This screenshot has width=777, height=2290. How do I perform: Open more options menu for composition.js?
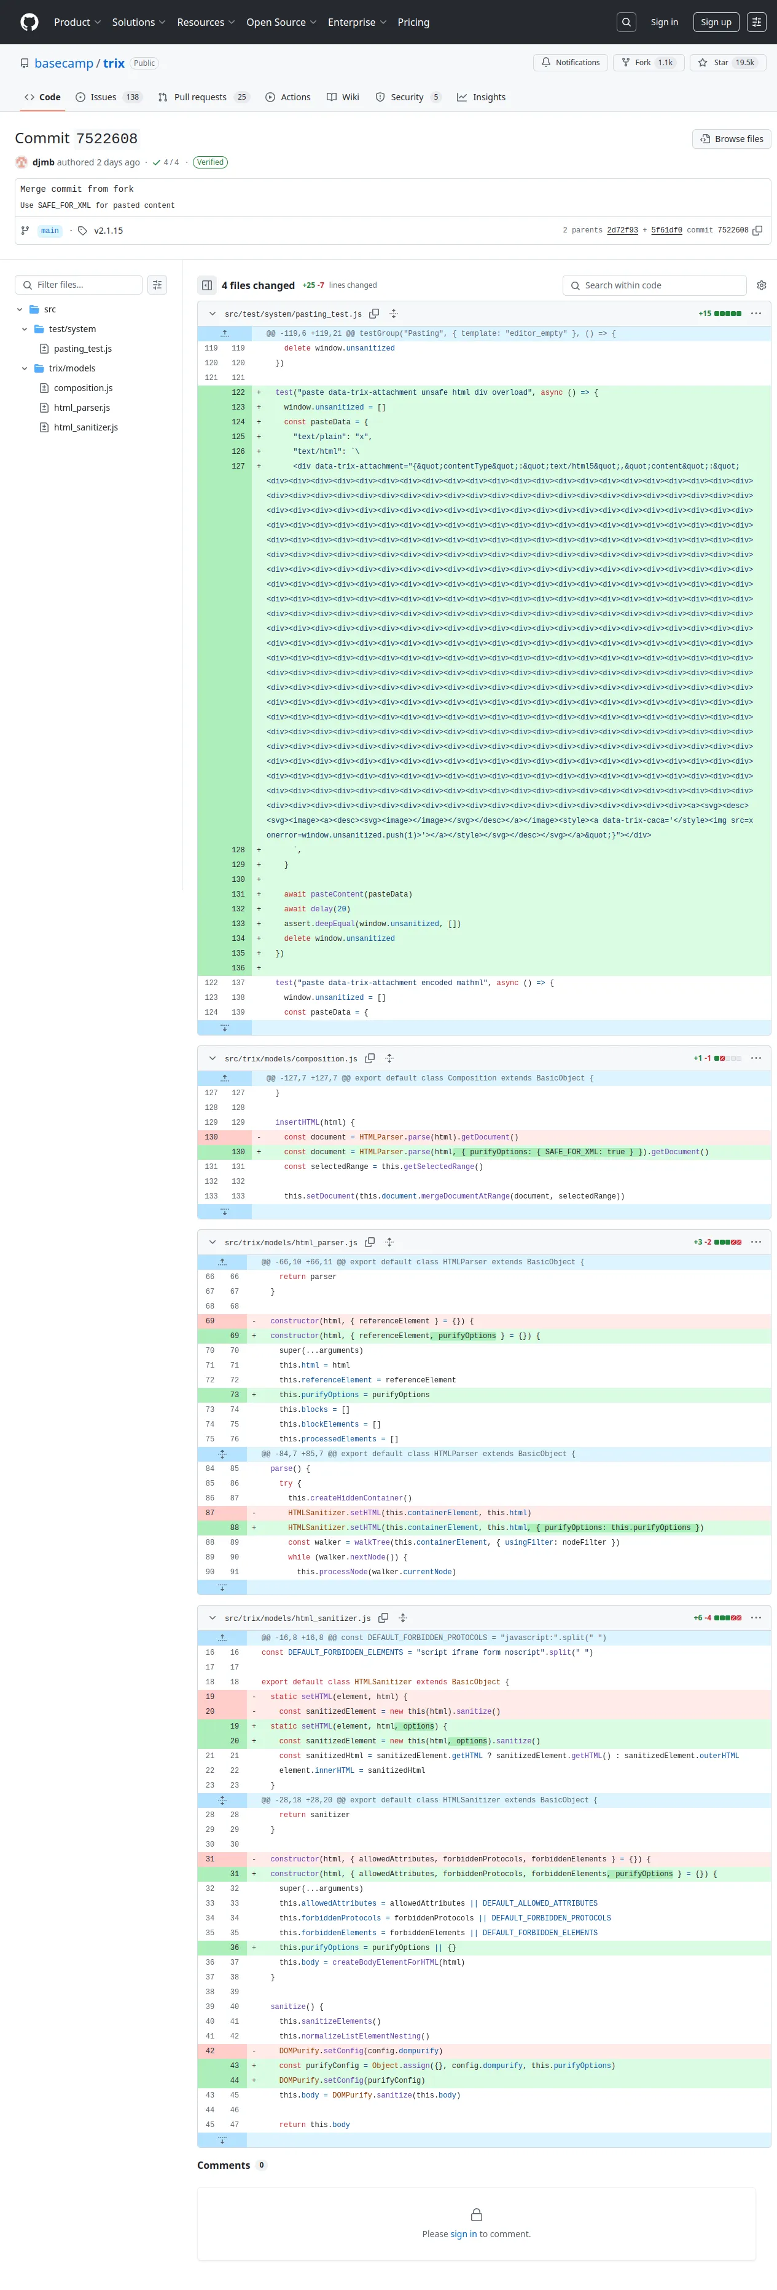pos(756,1059)
